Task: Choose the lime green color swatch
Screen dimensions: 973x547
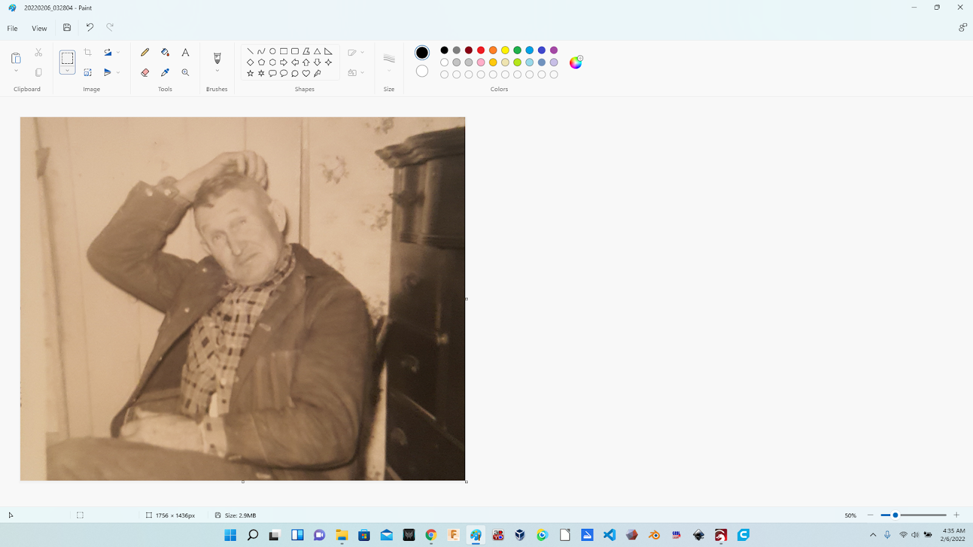Action: (518, 62)
